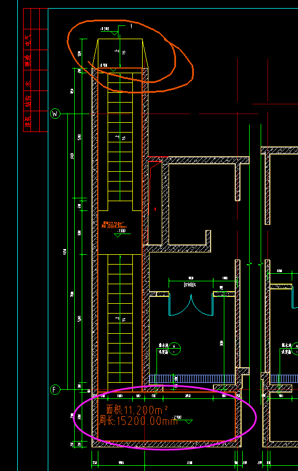The height and width of the screenshot is (471, 298).
Task: Select the cyan double-door swing symbol
Action: click(x=191, y=304)
